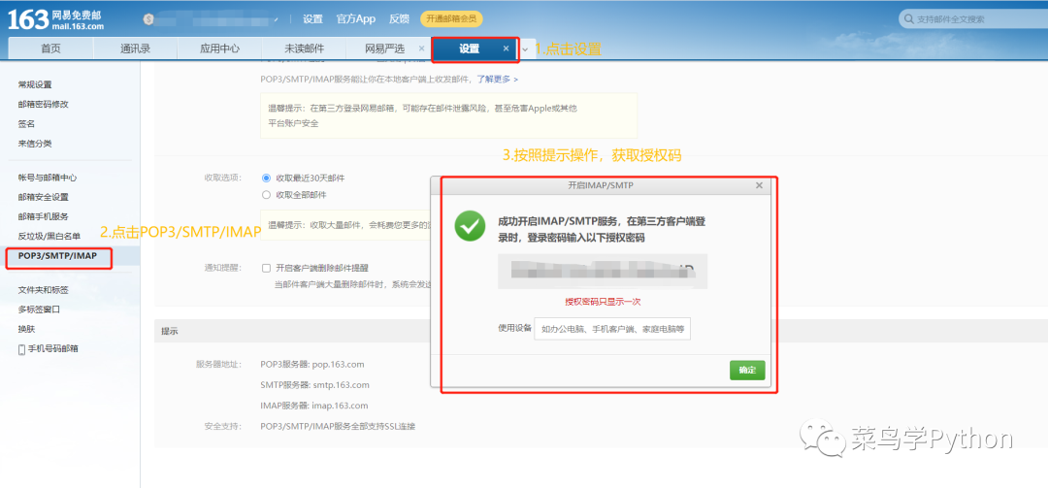Click the text SMTP服务器: smtp.163.com

(314, 385)
